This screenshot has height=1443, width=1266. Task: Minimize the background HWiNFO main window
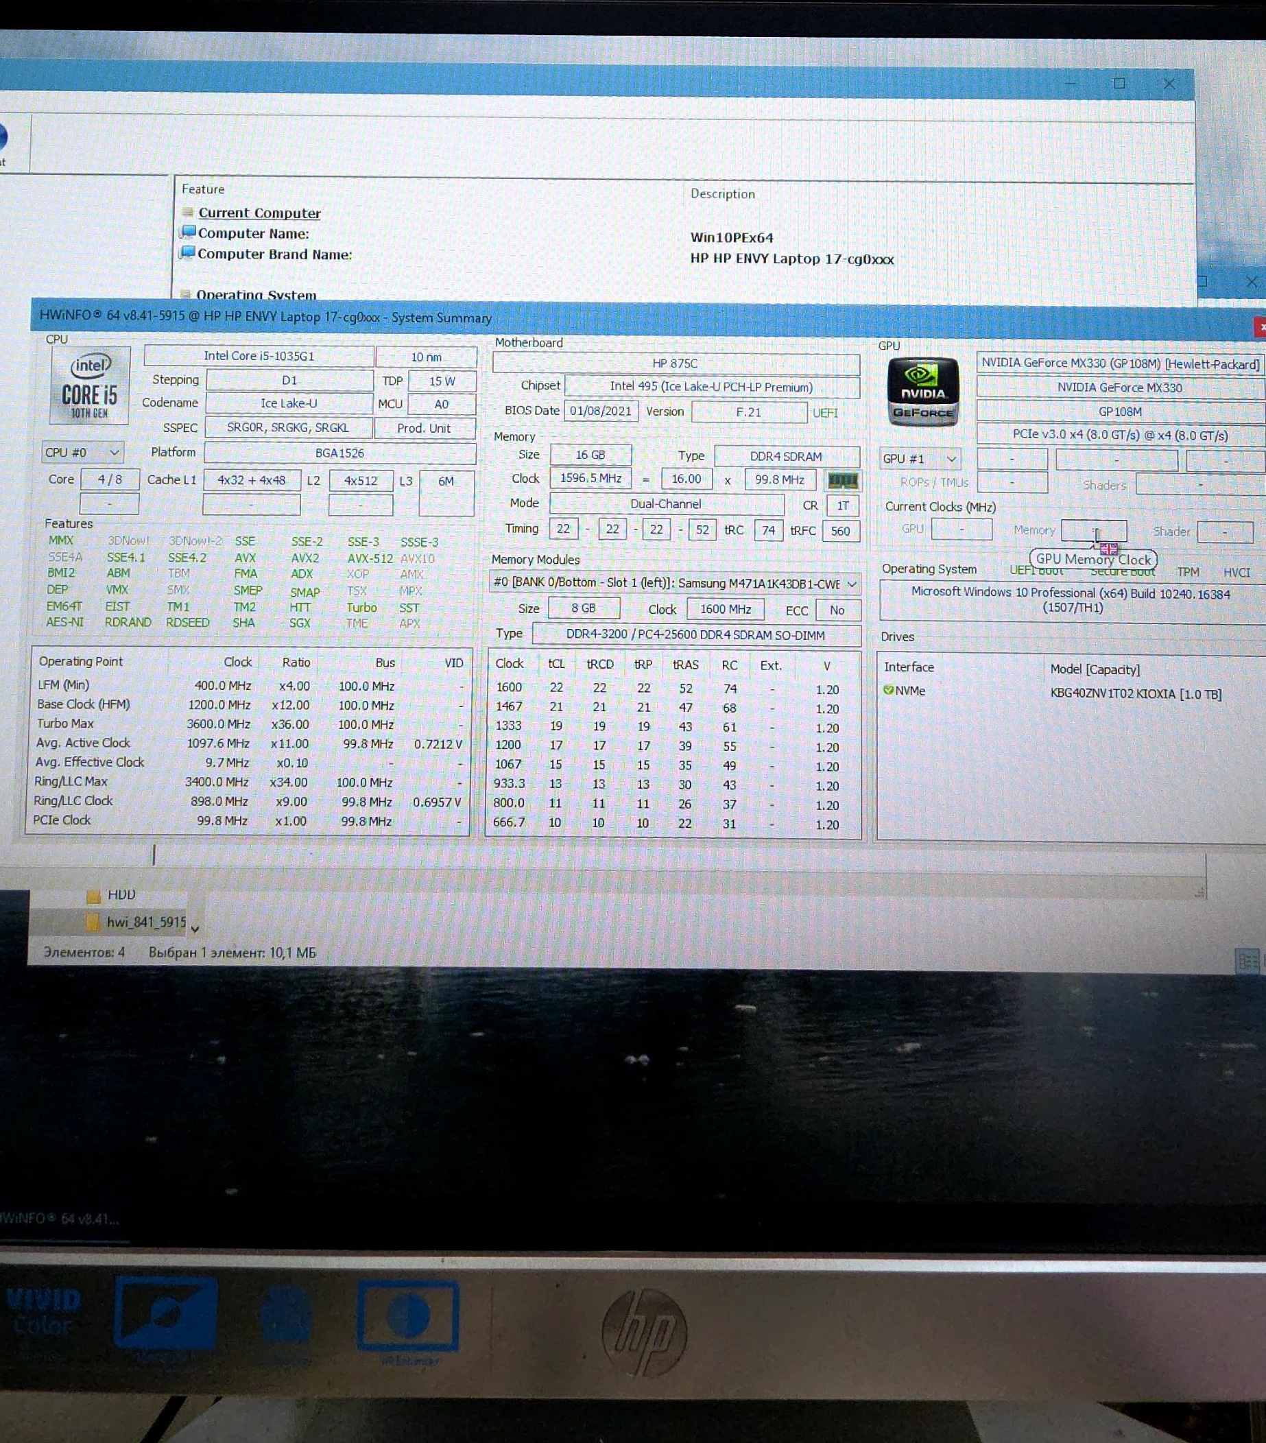pos(1071,83)
